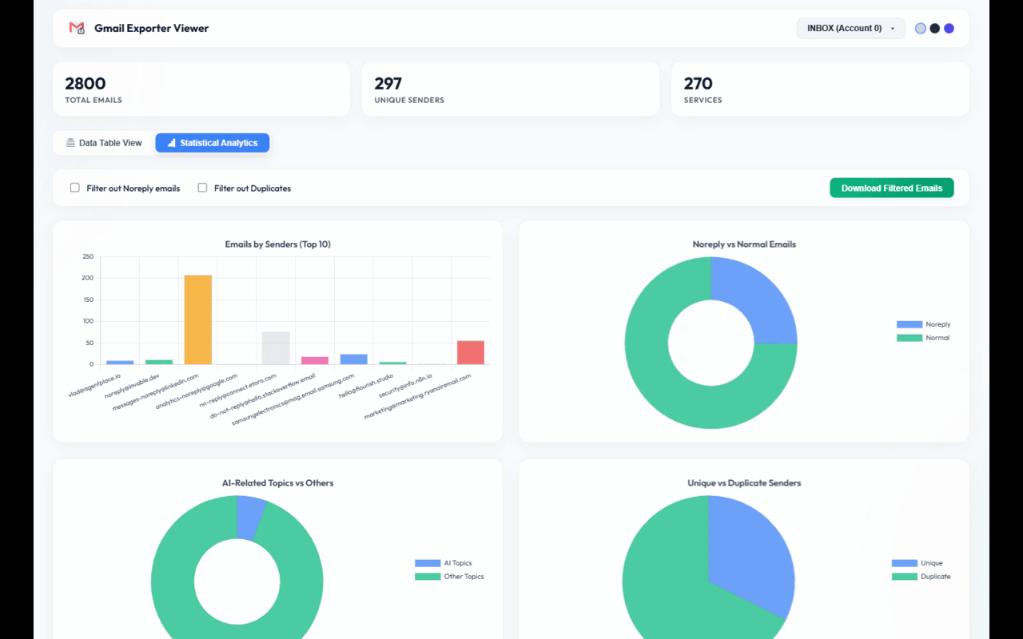
Task: Click the Total Emails card showing 2800
Action: point(201,89)
